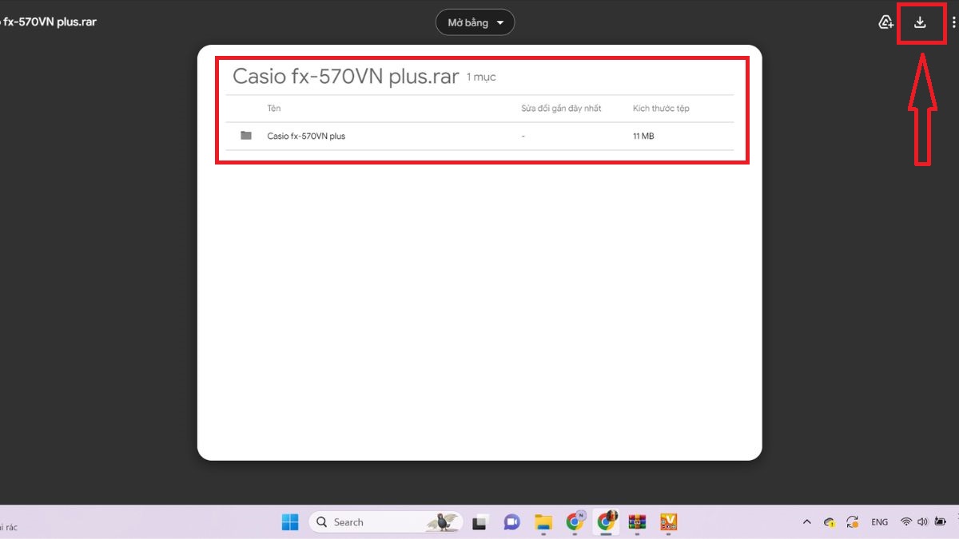Add shortcut to Drive icon
Screen dimensions: 959x539
click(x=885, y=22)
